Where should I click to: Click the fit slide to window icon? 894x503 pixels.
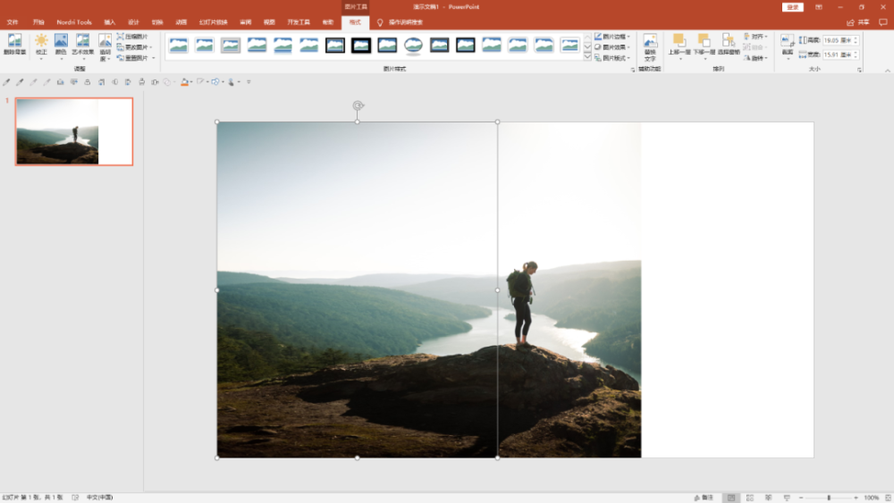889,498
